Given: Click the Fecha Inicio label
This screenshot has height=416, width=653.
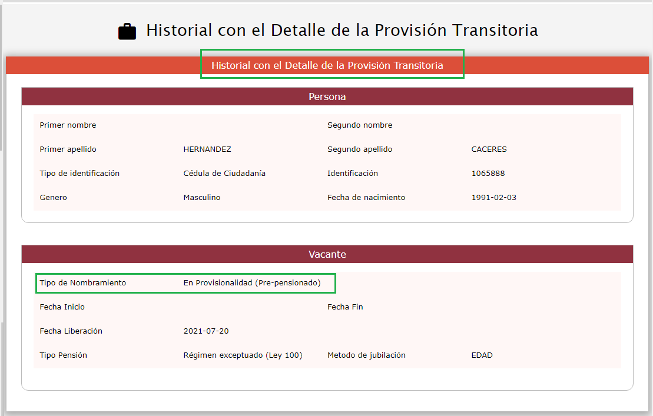Looking at the screenshot, I should (62, 307).
